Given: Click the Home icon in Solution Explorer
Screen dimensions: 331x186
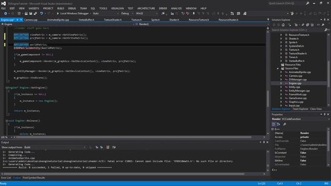Looking at the screenshot, I should pyautogui.click(x=283, y=25).
